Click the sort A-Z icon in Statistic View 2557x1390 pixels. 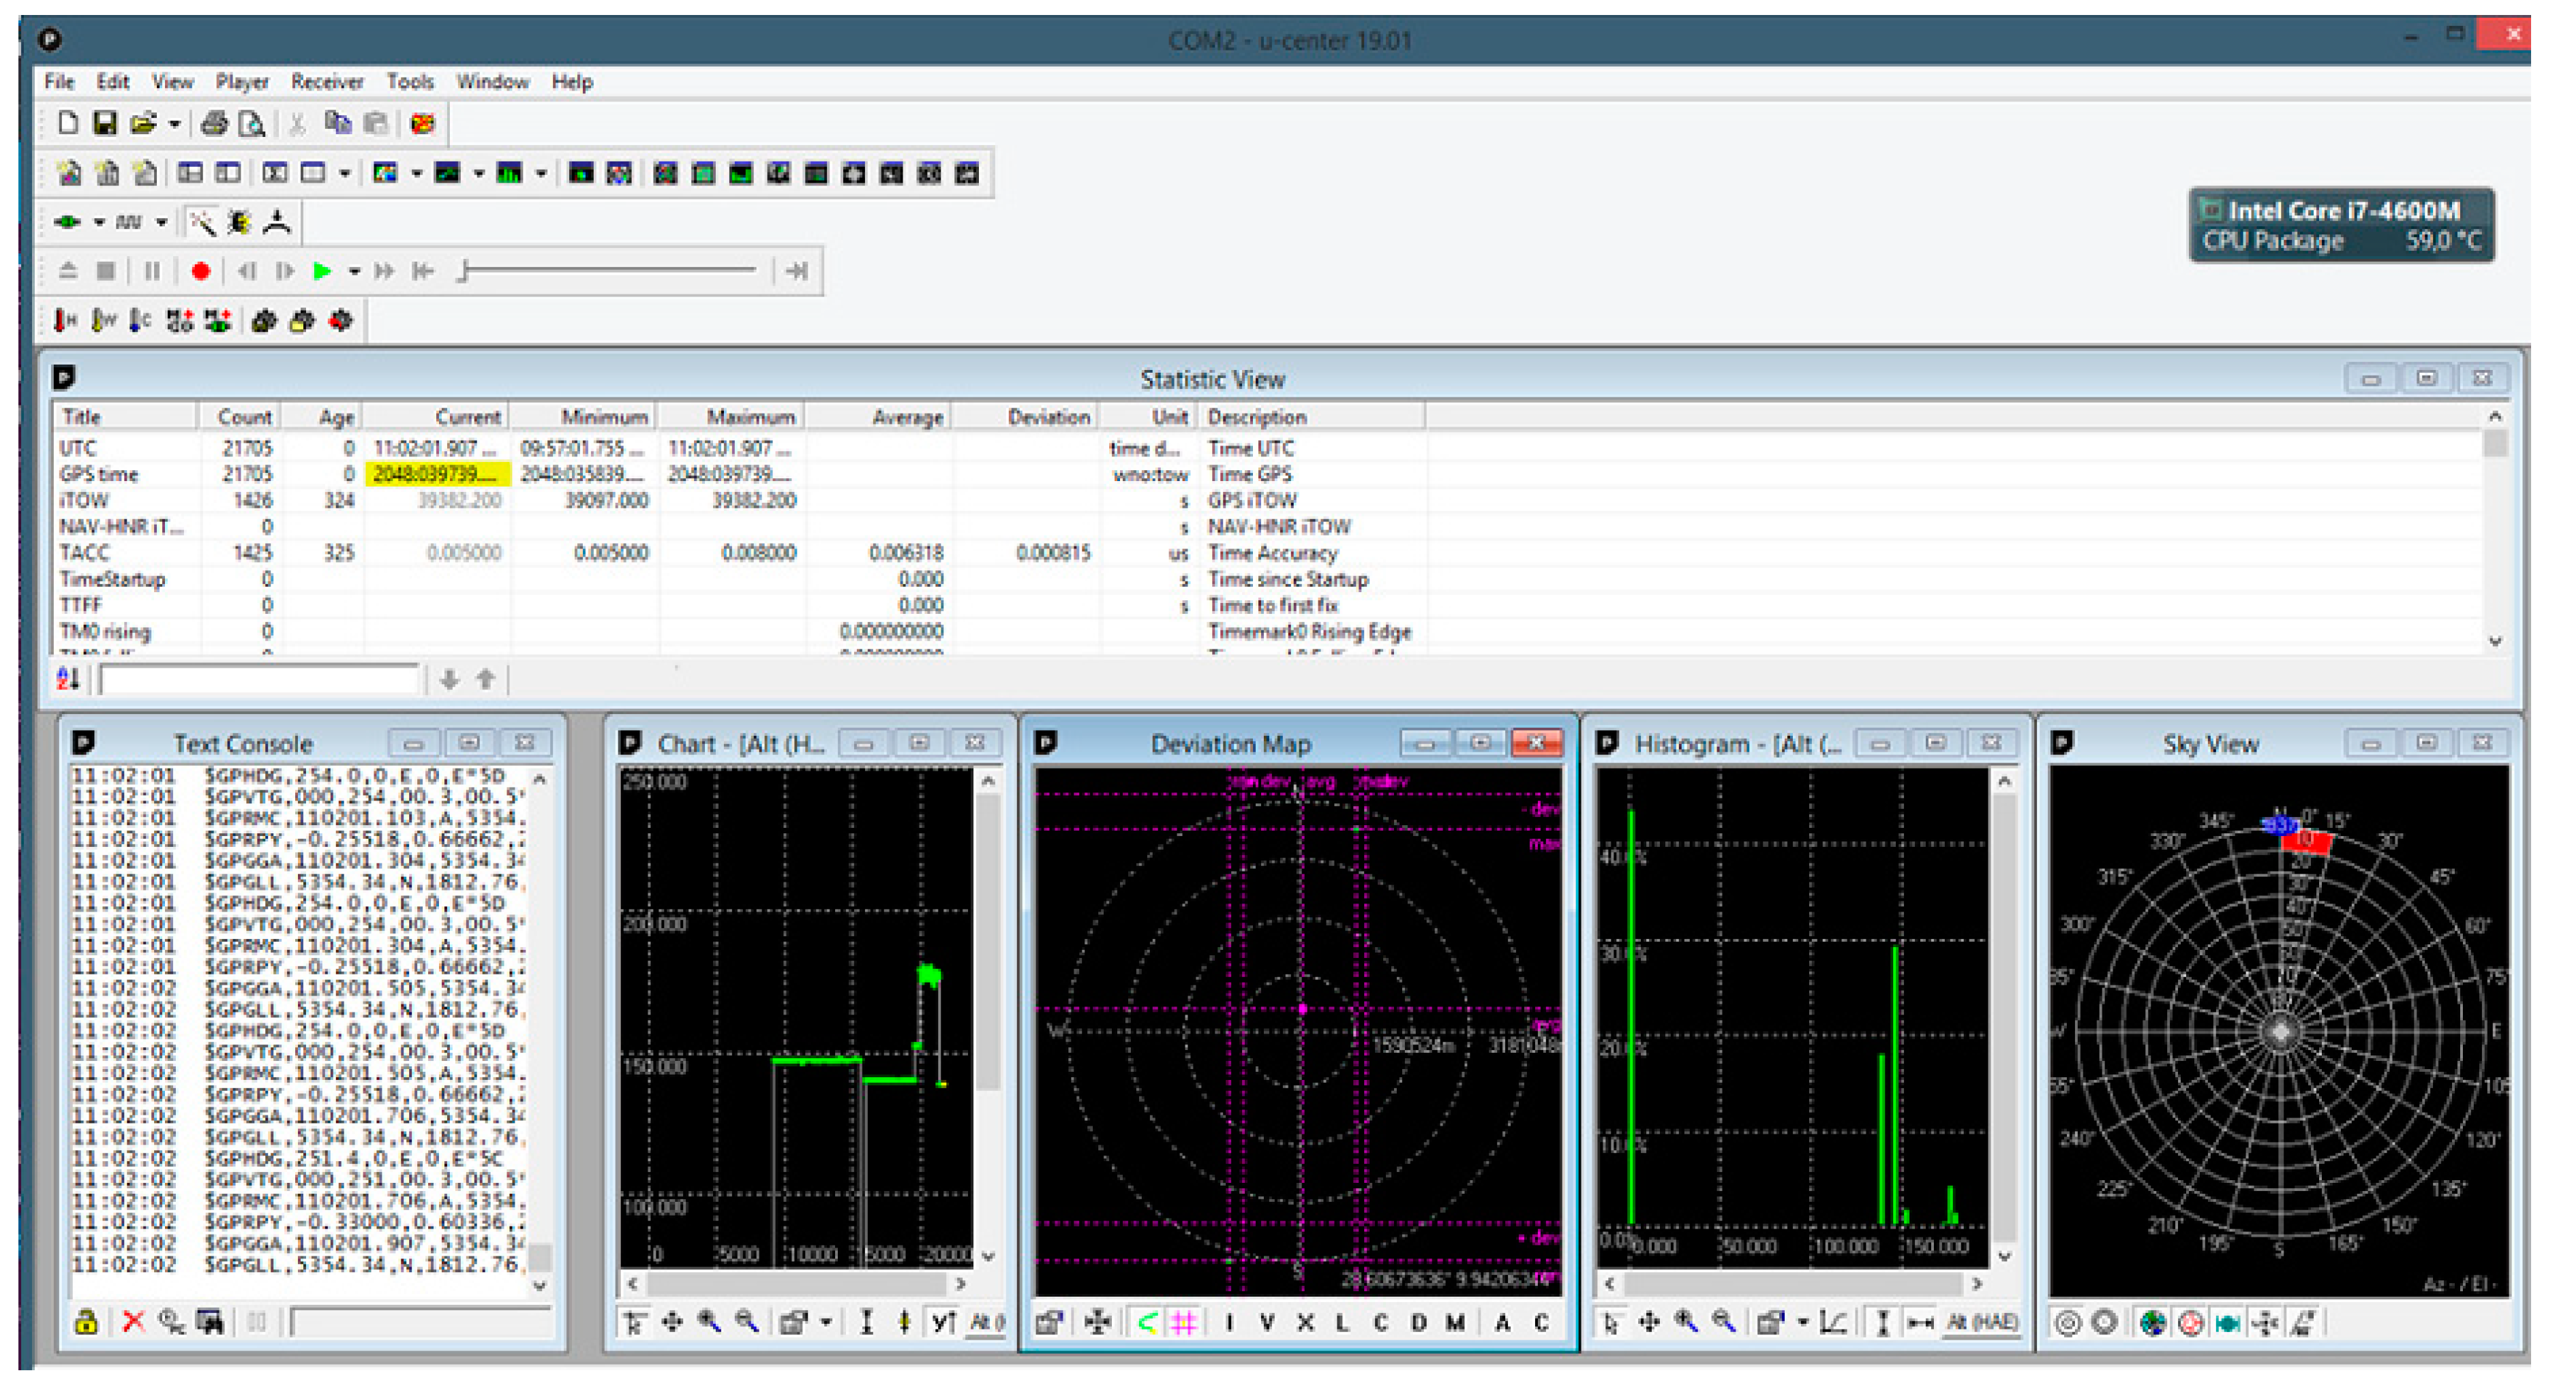67,679
